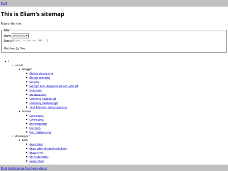Click the 'Search' label
The image size is (228, 171).
(x=8, y=41)
